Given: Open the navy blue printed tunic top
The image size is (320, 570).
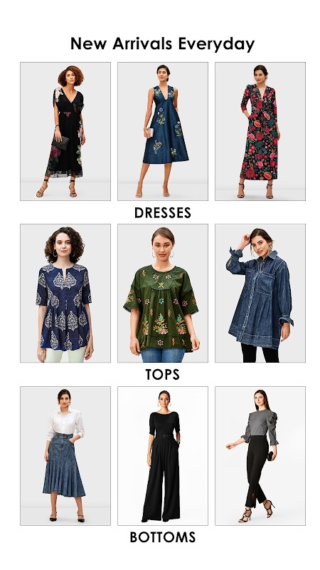Looking at the screenshot, I should 65,293.
